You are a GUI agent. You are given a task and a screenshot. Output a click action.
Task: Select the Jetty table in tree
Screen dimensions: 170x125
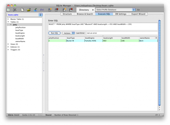(x=15, y=25)
